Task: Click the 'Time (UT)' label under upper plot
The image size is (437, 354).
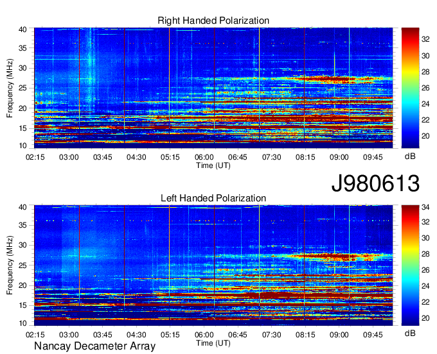Action: point(213,165)
